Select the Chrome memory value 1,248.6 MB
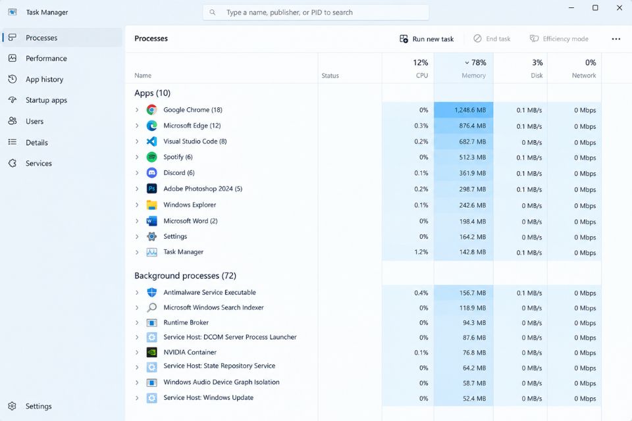Image resolution: width=632 pixels, height=421 pixels. [x=470, y=110]
